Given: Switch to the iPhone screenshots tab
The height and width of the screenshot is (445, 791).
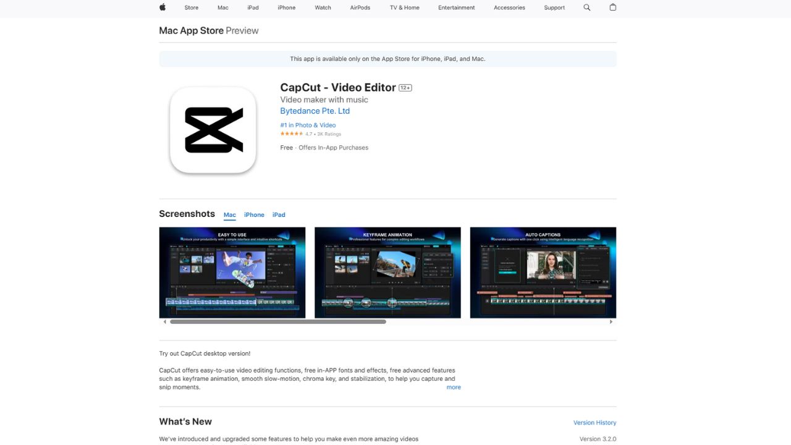Looking at the screenshot, I should coord(254,215).
